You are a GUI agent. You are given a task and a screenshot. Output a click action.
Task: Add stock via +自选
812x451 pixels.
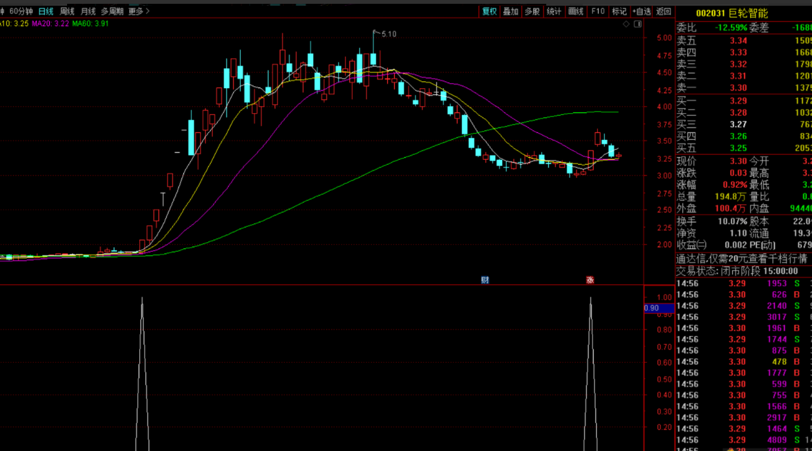point(641,11)
